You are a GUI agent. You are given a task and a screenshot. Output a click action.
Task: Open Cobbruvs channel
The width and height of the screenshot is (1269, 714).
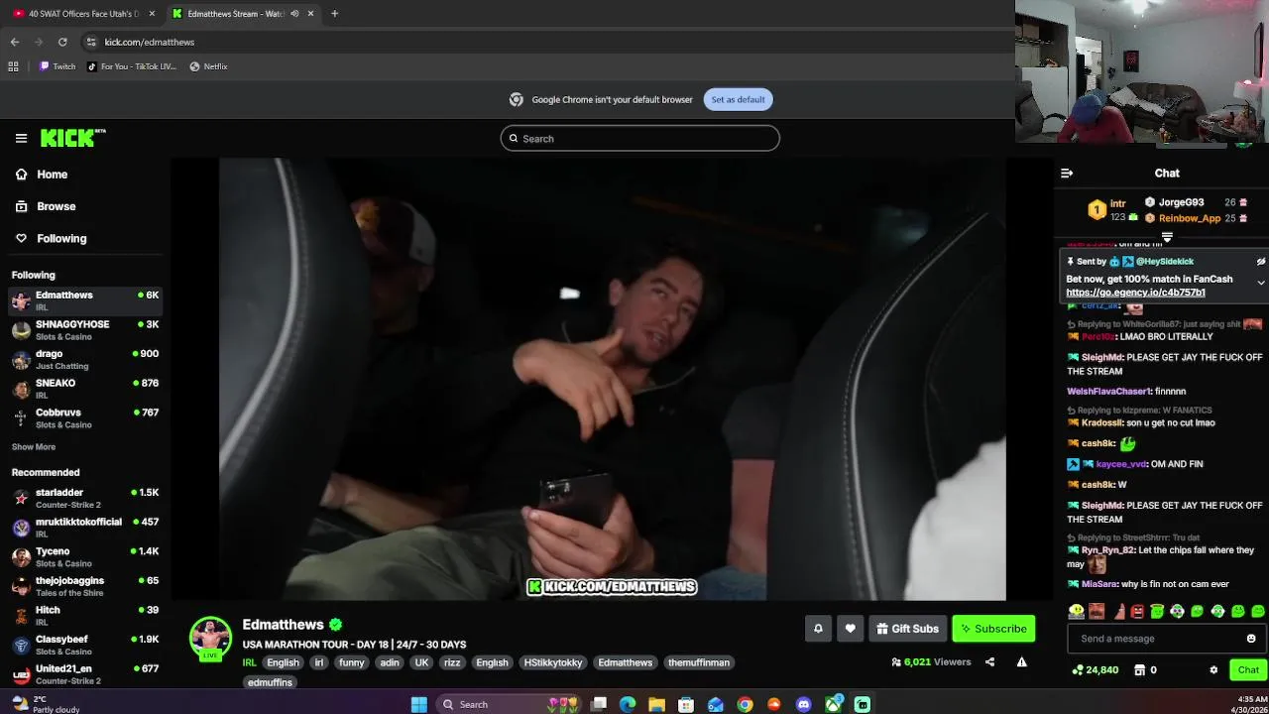click(85, 417)
